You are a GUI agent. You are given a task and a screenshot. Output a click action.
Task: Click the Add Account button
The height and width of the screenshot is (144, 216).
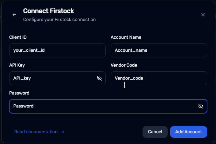point(188,132)
